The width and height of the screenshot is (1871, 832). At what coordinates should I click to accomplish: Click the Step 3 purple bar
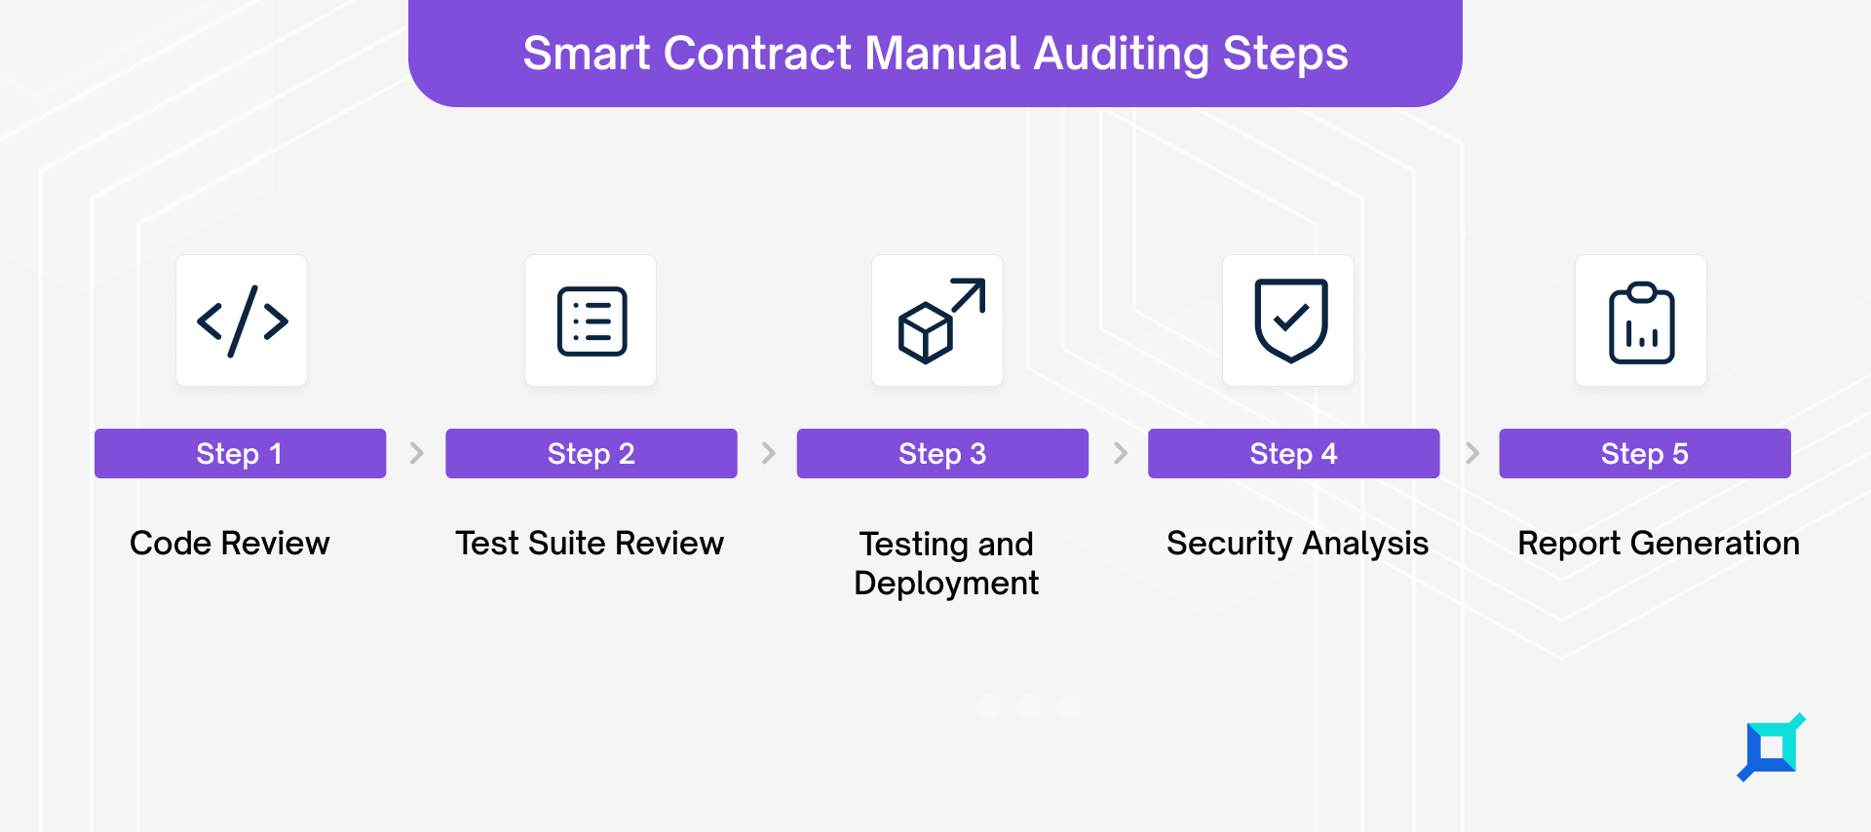pos(942,453)
